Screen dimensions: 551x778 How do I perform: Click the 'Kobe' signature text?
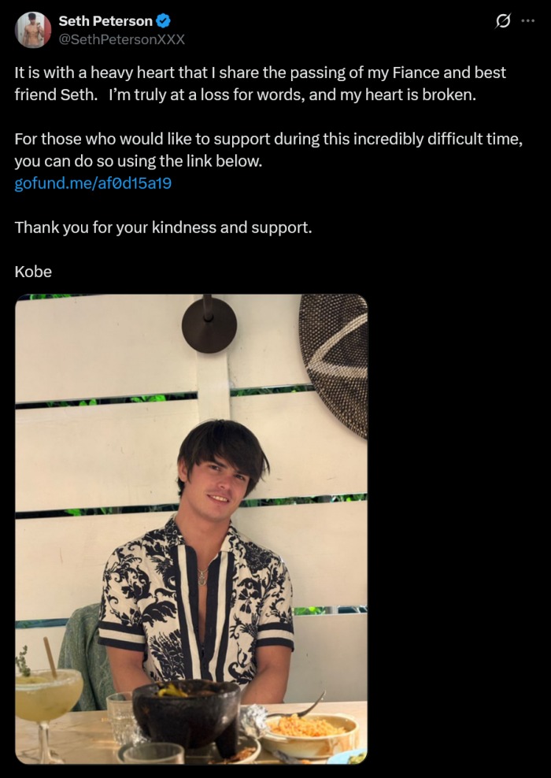coord(33,272)
